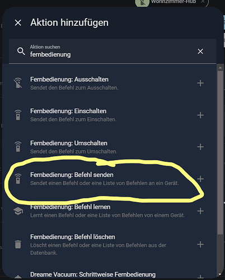
Task: Add Fernbedienung: Einschalten with its plus icon
Action: point(200,115)
